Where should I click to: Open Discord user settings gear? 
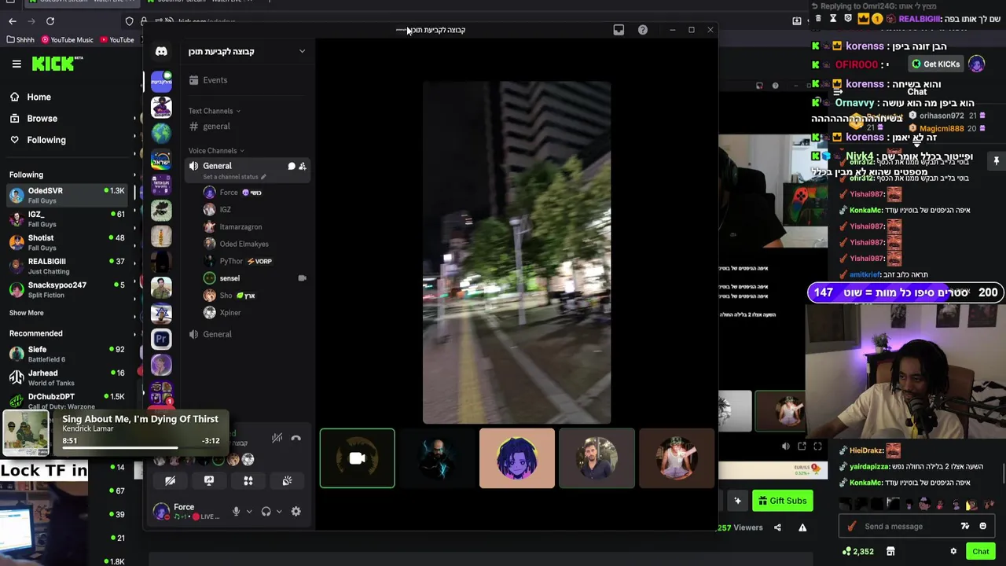tap(296, 512)
